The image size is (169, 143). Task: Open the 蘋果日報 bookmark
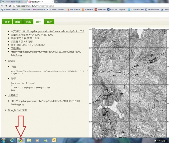[x=74, y=9]
